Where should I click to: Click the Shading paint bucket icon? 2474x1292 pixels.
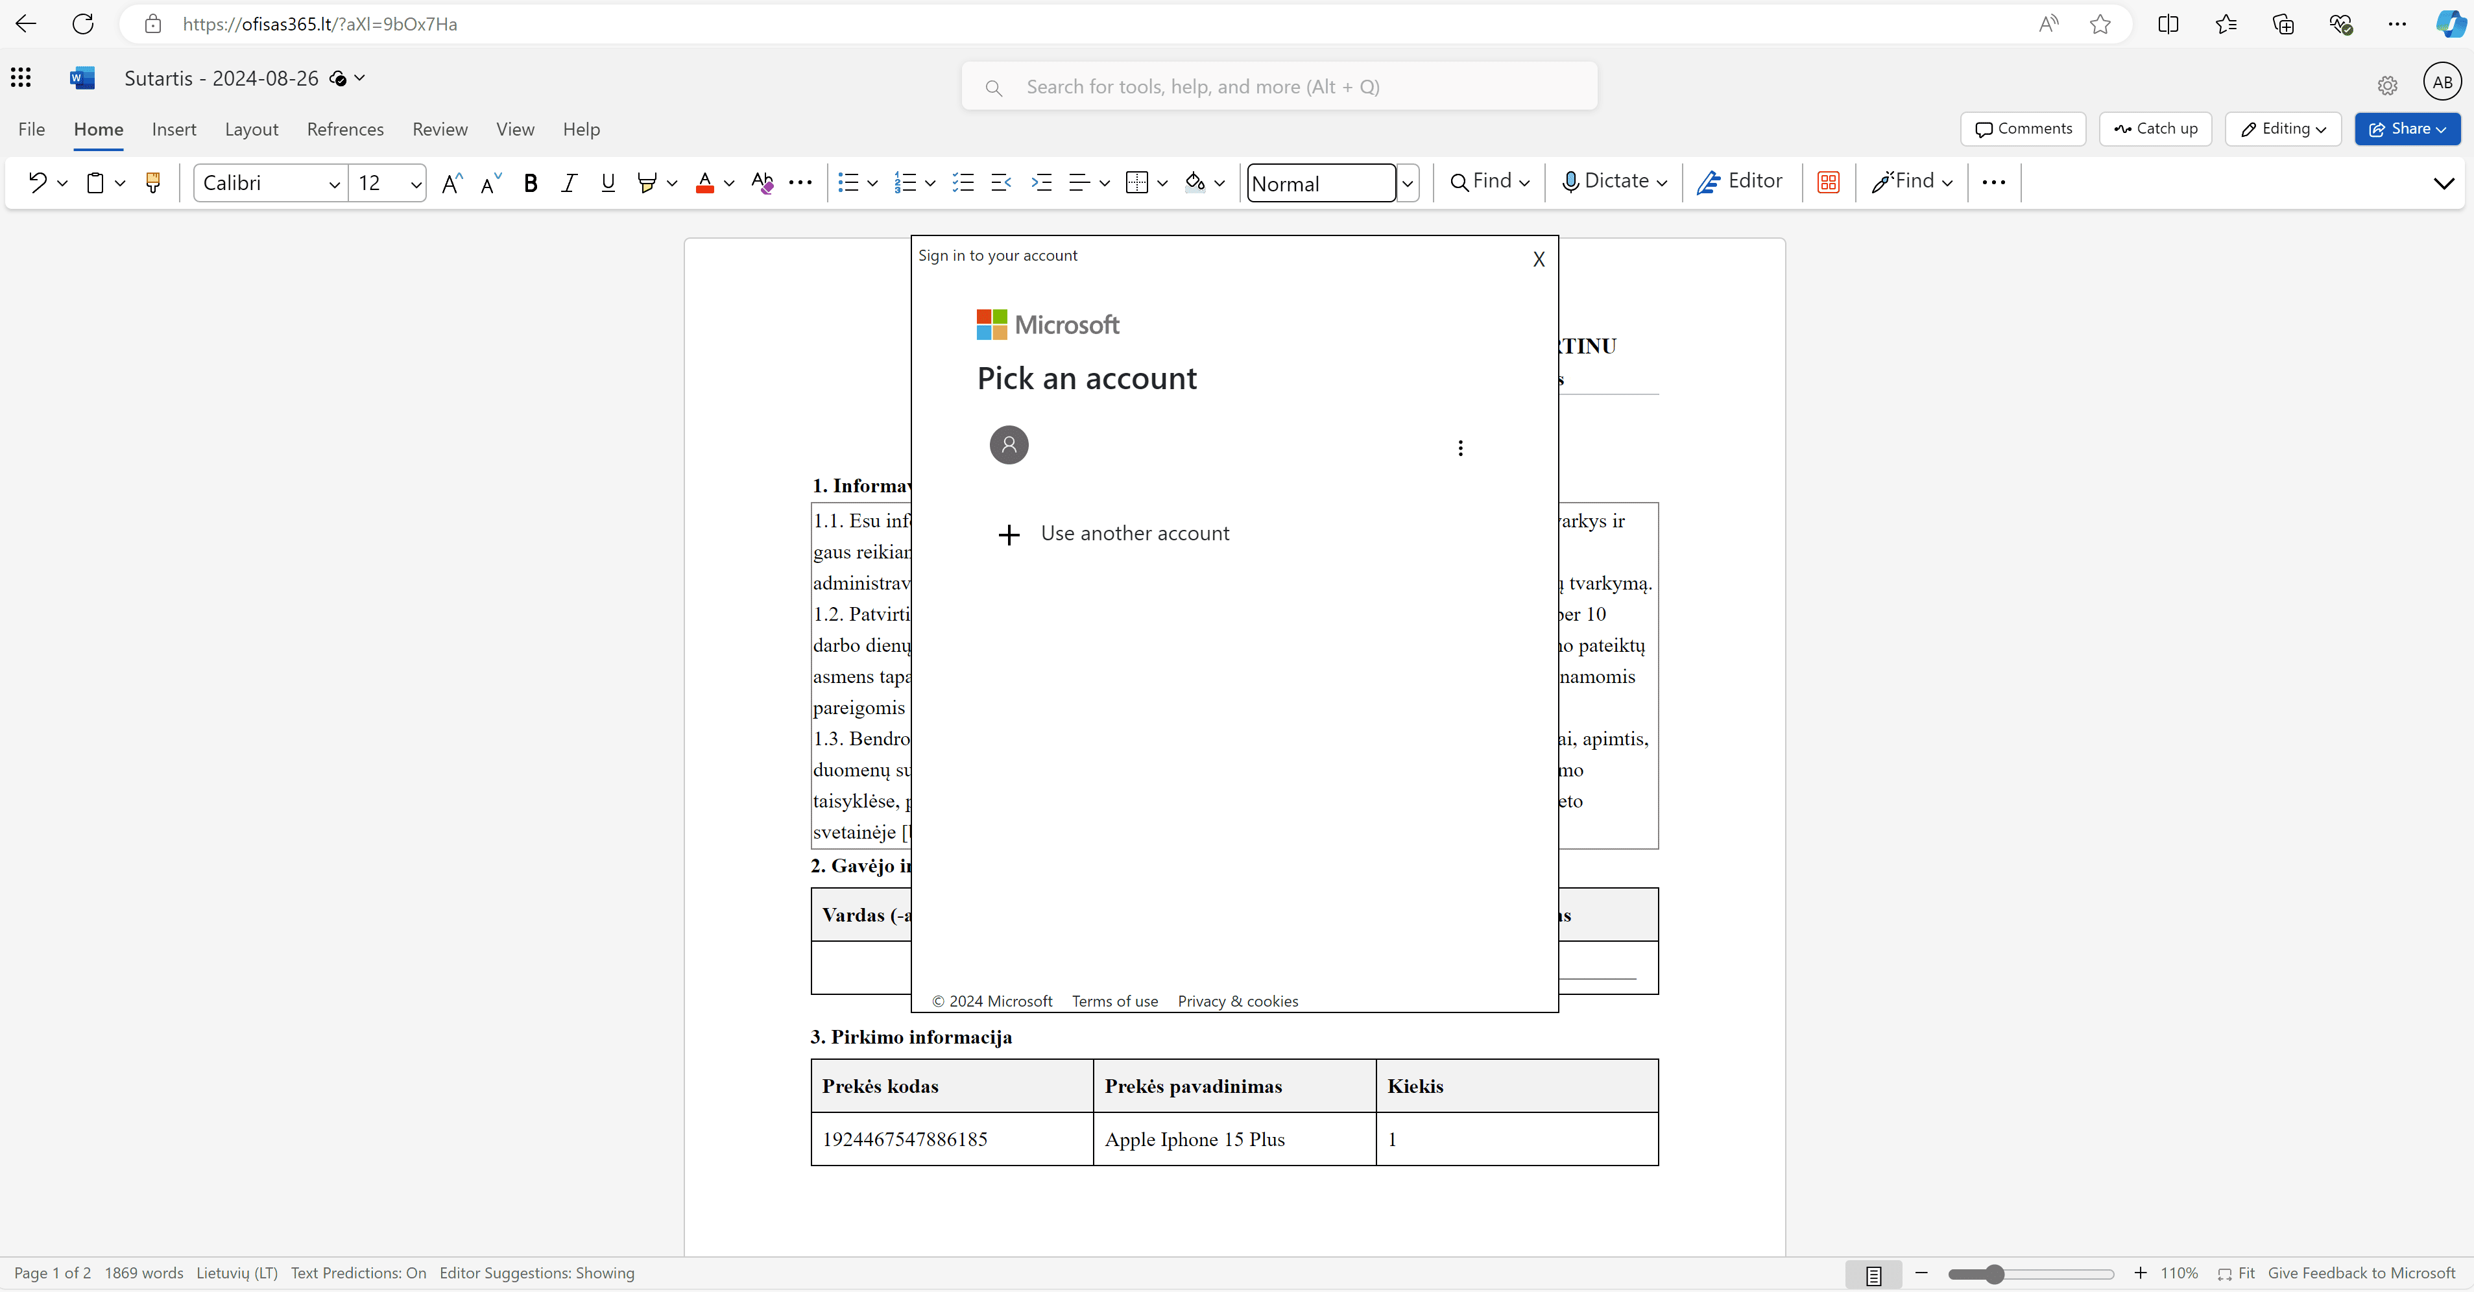pos(1195,182)
